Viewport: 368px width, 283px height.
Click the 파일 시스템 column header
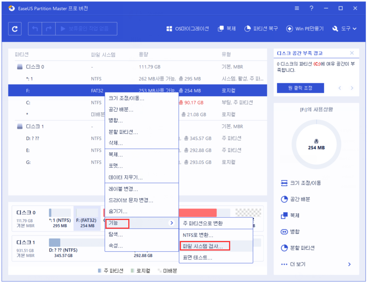103,55
